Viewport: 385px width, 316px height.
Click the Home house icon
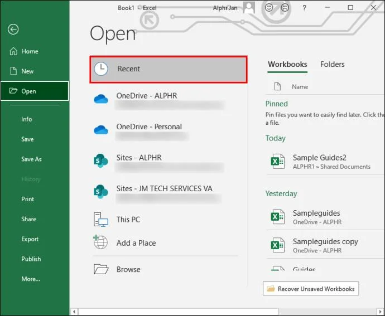[x=13, y=51]
